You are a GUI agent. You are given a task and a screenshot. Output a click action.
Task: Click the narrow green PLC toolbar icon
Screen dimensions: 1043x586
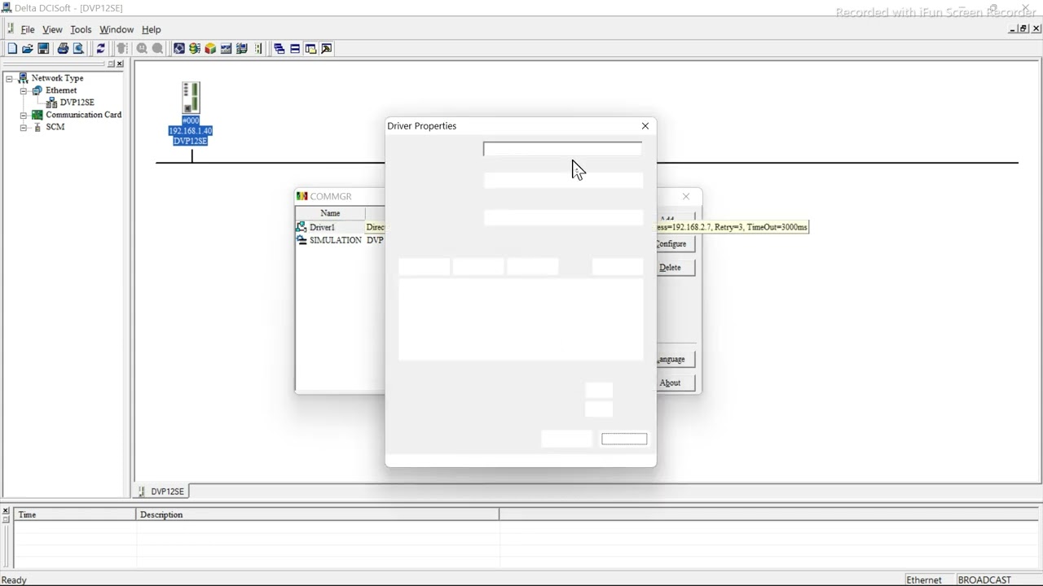tap(258, 49)
